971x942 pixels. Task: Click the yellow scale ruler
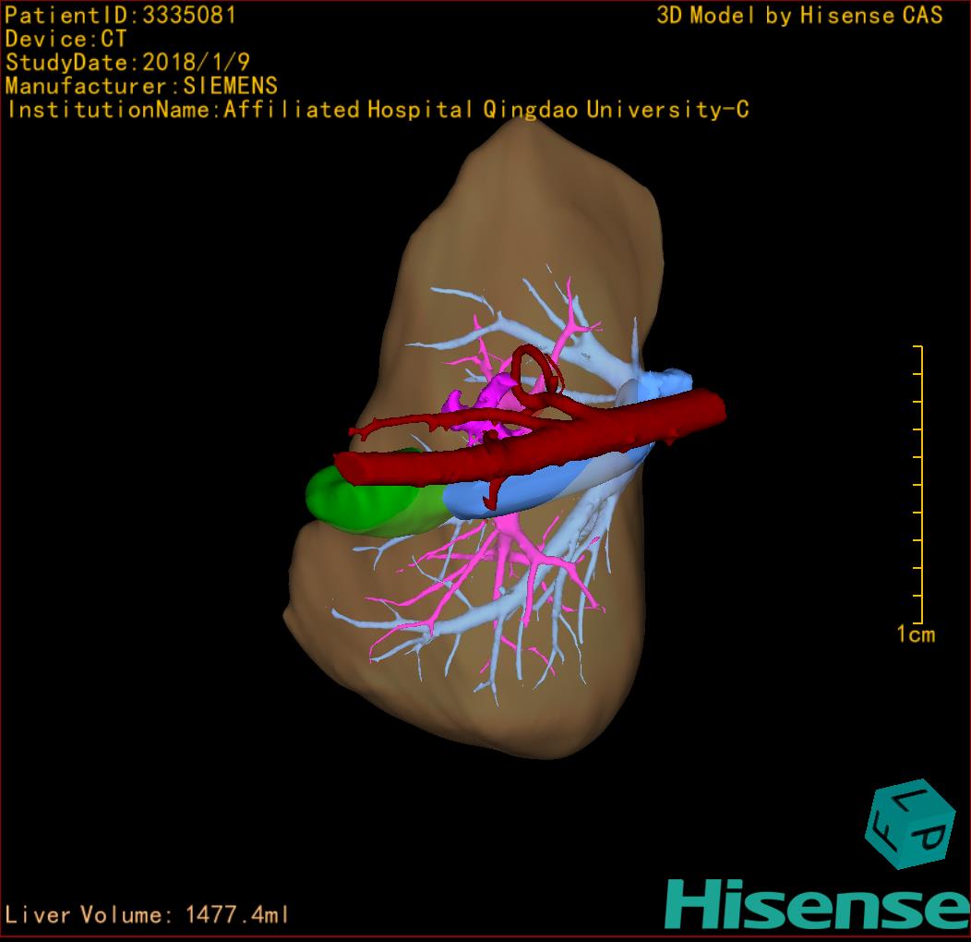click(920, 485)
